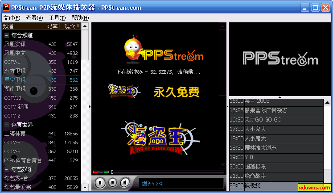Open the 文件(F) menu
The height and width of the screenshot is (193, 333).
coord(12,18)
